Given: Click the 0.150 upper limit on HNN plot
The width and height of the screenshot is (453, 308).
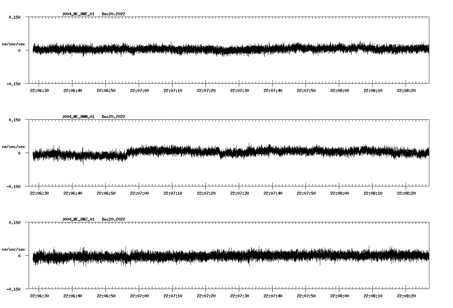Looking at the screenshot, I should 15,120.
